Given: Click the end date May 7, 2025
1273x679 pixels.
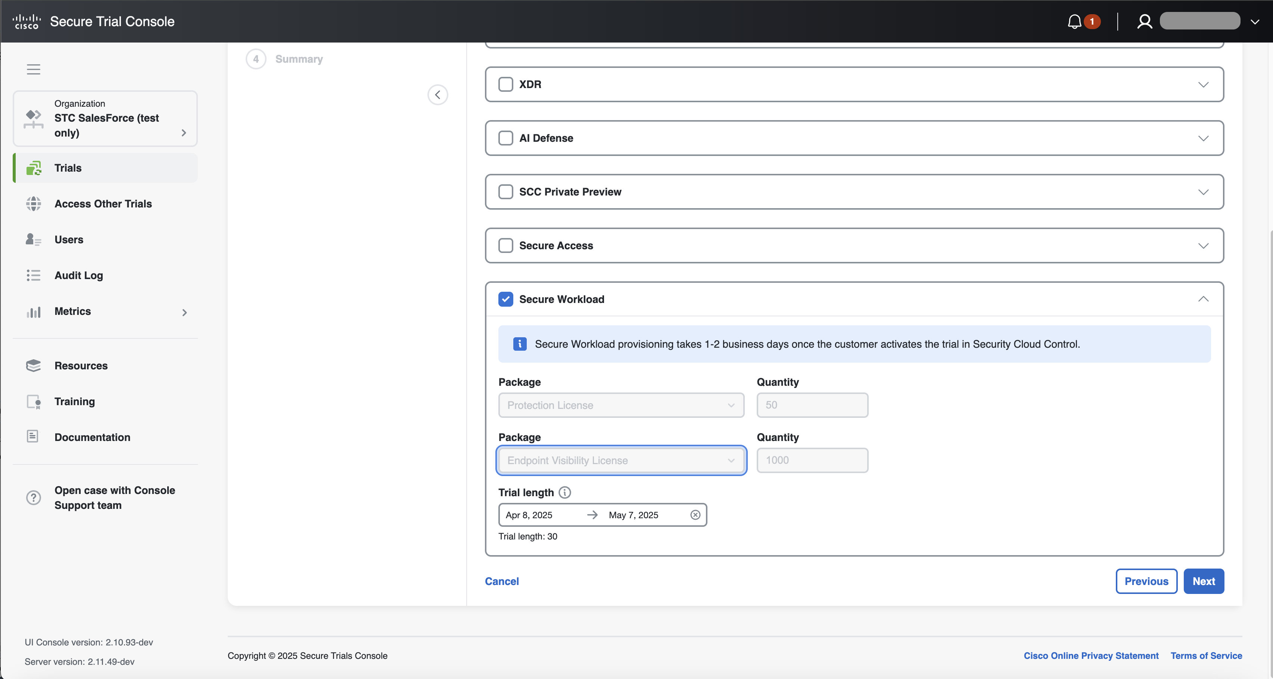Looking at the screenshot, I should [634, 515].
